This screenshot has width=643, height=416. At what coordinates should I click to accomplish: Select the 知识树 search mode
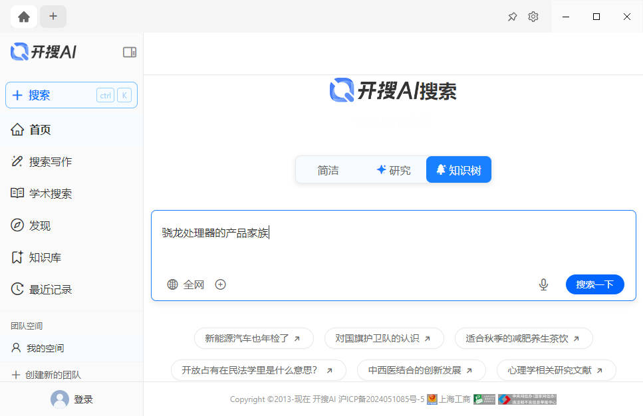pos(458,169)
